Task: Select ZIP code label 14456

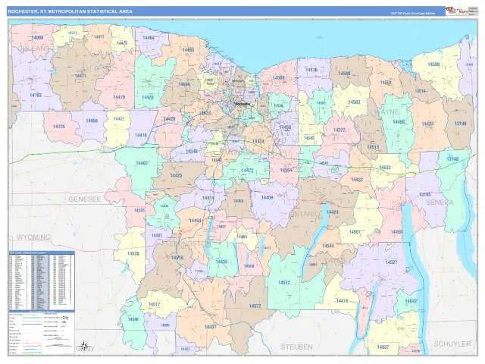Action: [396, 232]
